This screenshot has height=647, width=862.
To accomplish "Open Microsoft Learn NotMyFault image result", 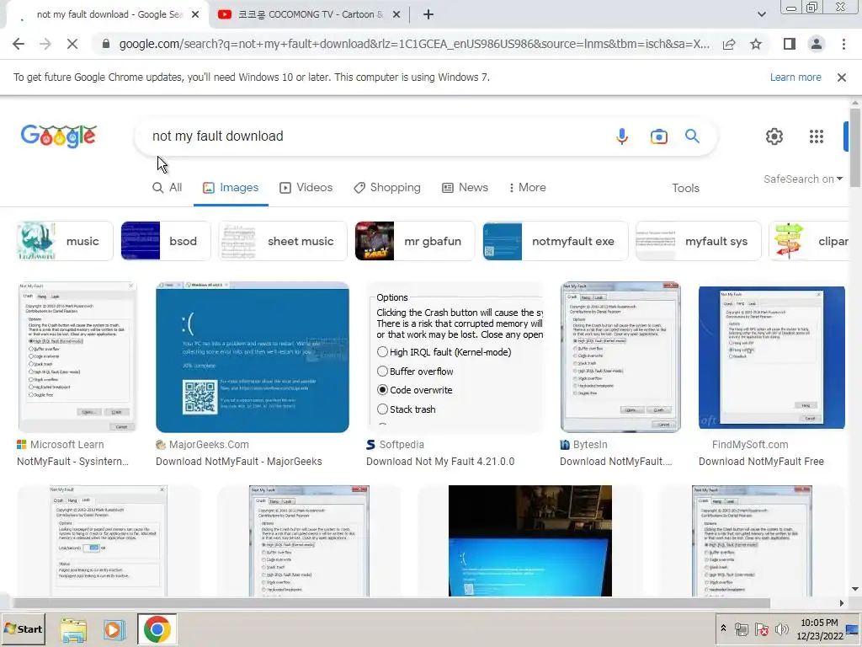I will click(x=77, y=357).
